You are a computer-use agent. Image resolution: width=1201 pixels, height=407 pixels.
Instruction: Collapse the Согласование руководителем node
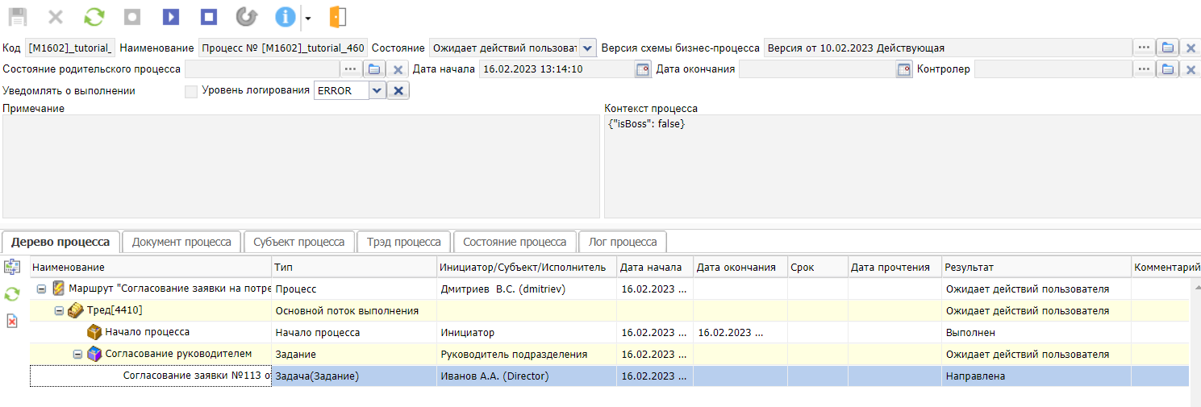point(78,354)
